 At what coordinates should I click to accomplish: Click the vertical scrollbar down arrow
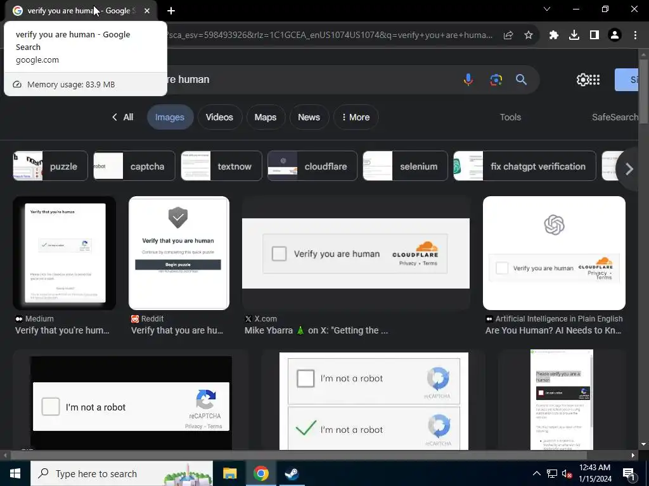644,445
